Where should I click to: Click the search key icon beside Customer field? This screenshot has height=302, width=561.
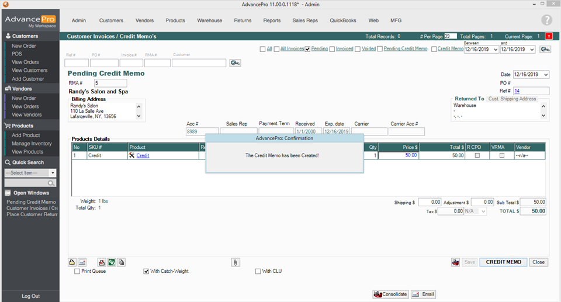[235, 63]
